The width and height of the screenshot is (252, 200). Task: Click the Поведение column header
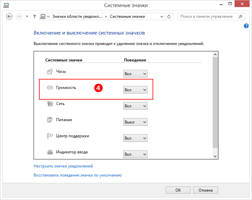(x=135, y=60)
